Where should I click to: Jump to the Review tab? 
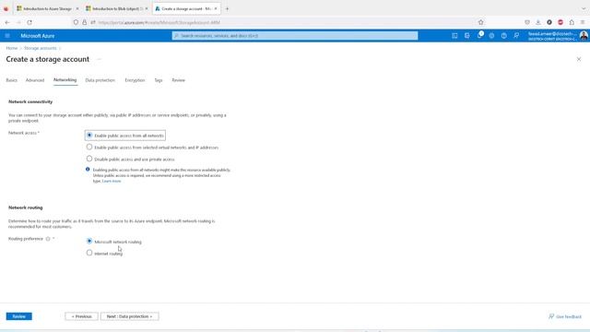click(x=178, y=80)
